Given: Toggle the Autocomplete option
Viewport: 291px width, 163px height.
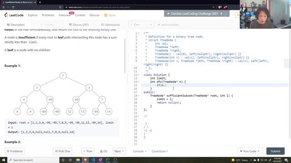Looking at the screenshot, I should tap(168, 24).
